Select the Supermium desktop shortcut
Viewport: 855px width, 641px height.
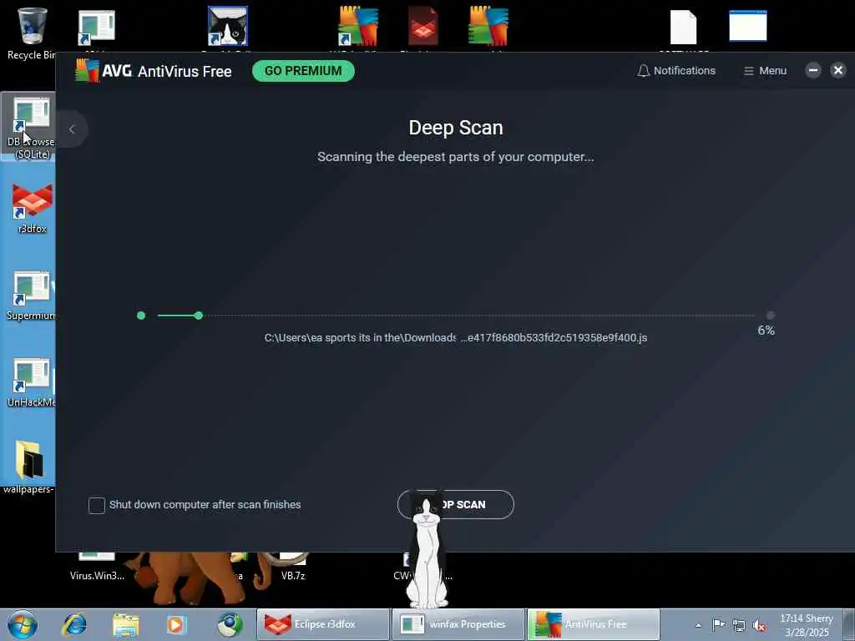pyautogui.click(x=31, y=295)
